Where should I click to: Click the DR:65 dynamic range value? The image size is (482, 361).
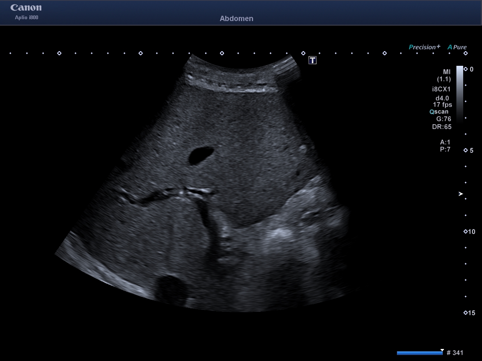coord(442,127)
